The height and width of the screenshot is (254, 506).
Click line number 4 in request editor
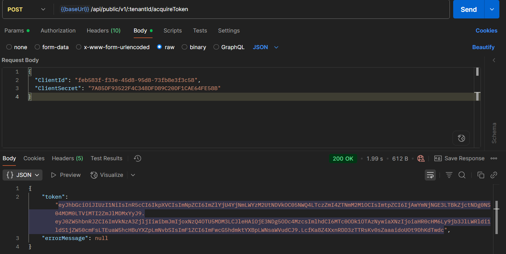[x=17, y=97]
